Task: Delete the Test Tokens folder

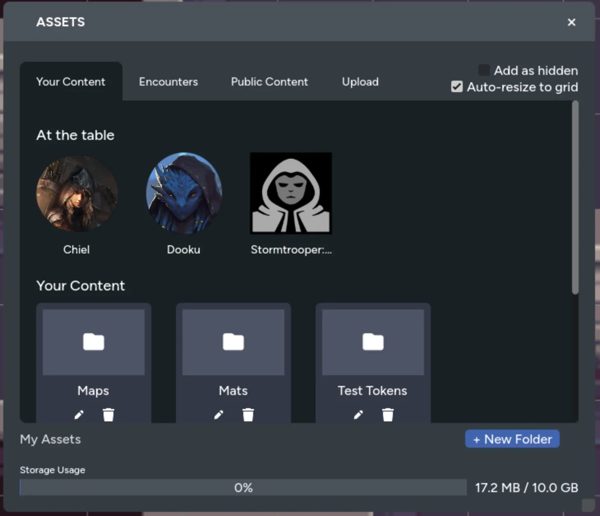Action: [x=388, y=415]
